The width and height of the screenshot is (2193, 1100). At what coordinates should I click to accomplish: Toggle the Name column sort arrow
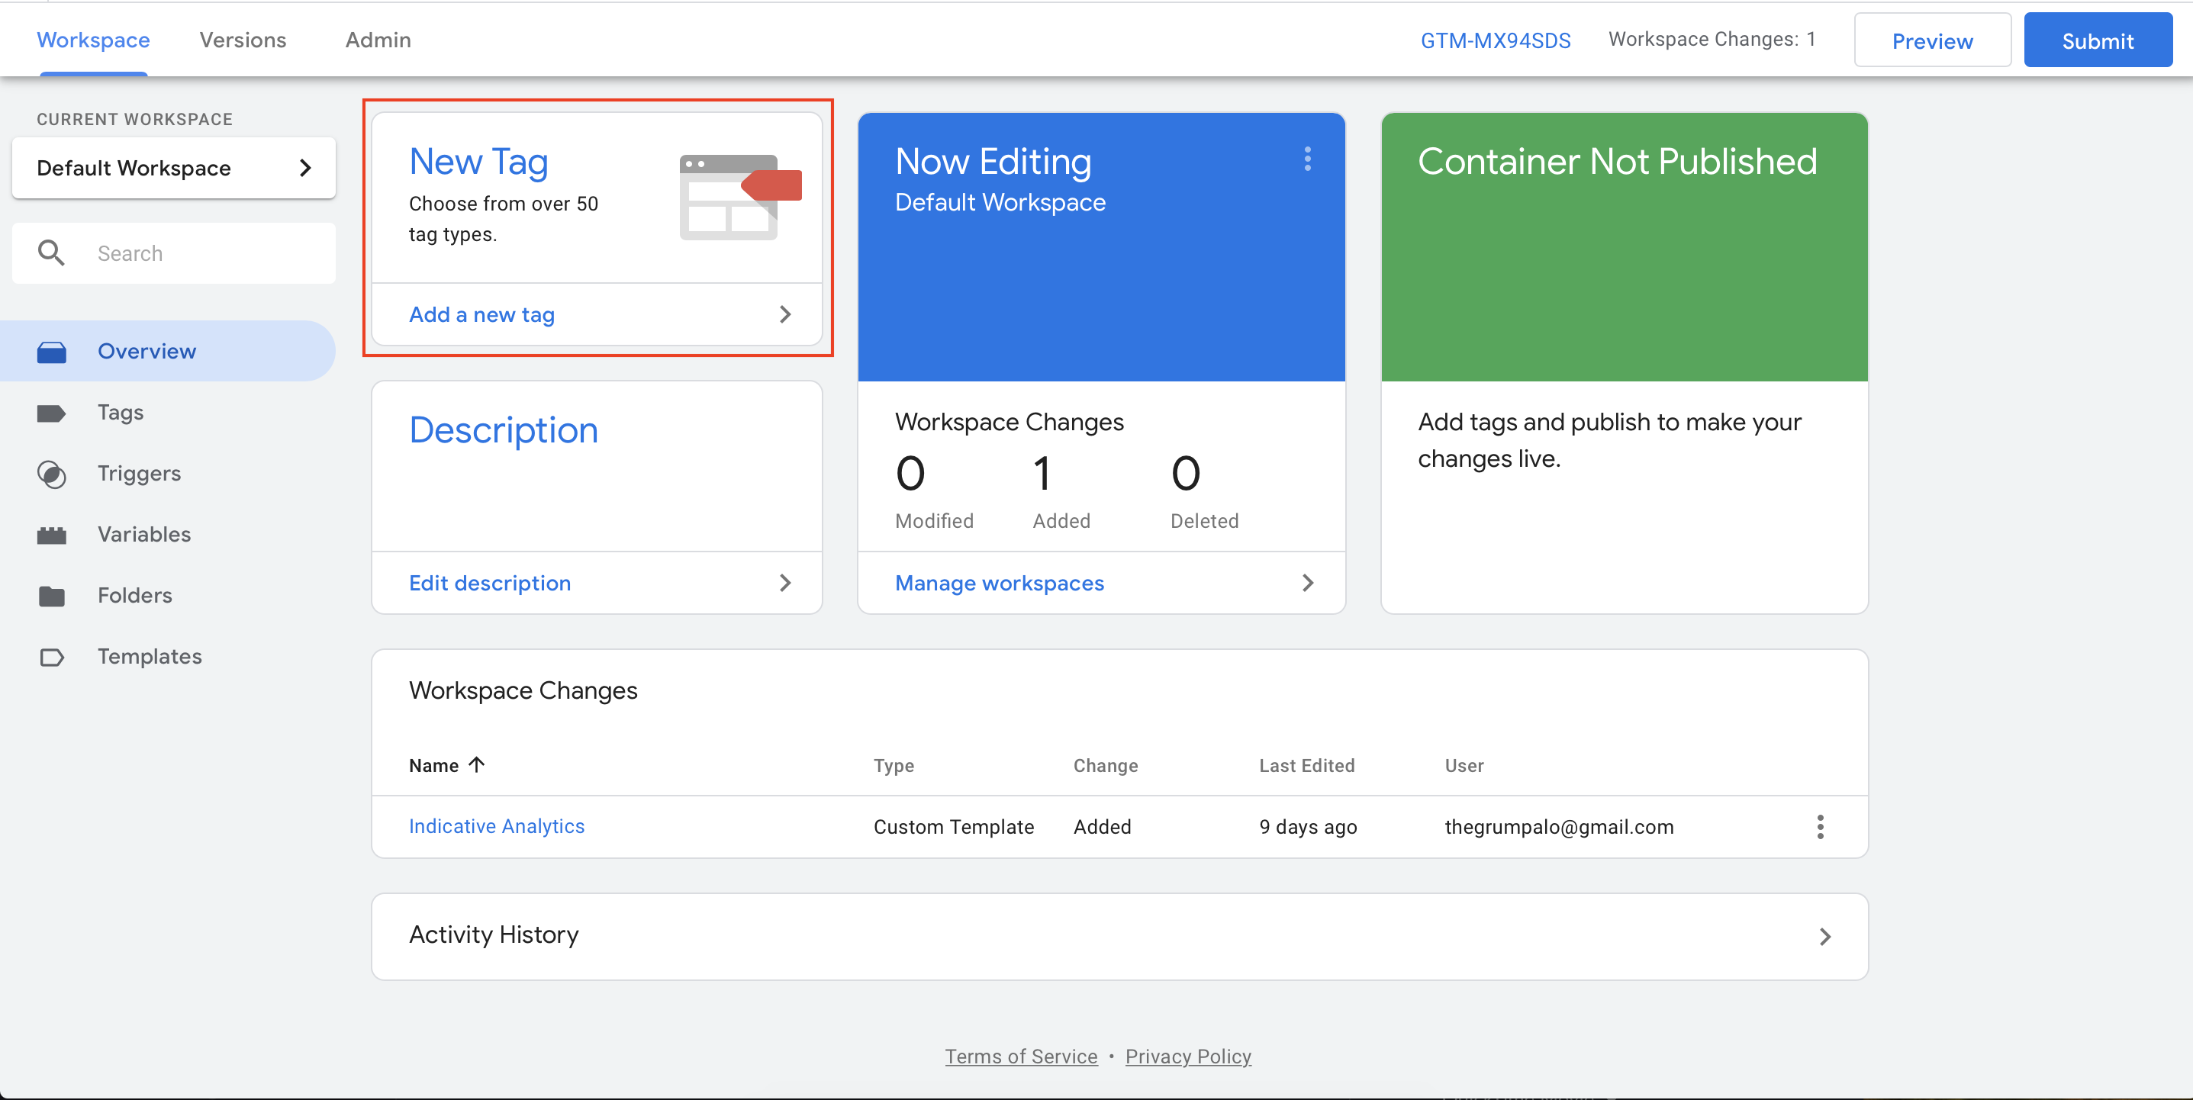[475, 764]
